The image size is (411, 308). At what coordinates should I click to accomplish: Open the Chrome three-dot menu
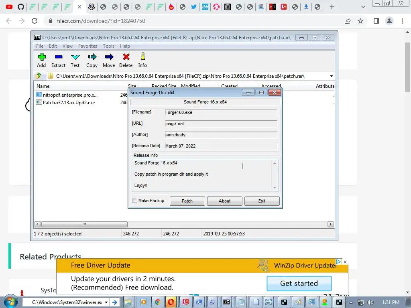tap(402, 21)
